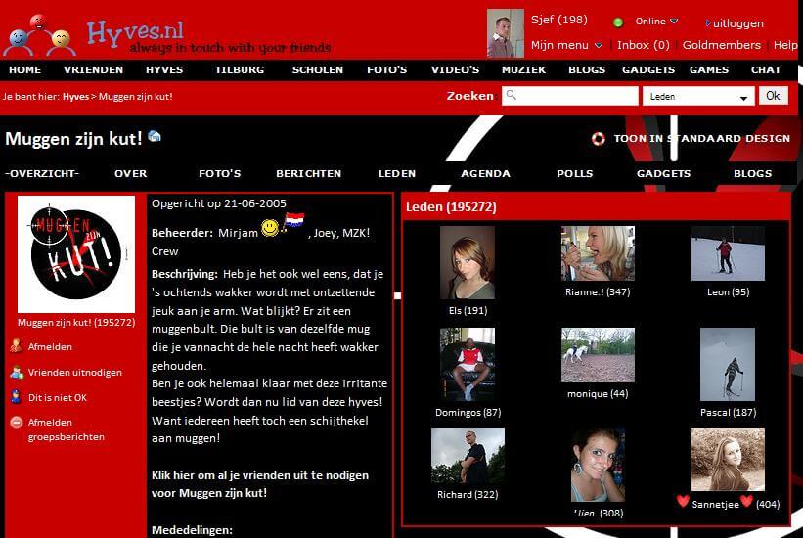Image resolution: width=803 pixels, height=538 pixels.
Task: Click the lifebuoy icon next to standaard design
Action: click(x=599, y=138)
